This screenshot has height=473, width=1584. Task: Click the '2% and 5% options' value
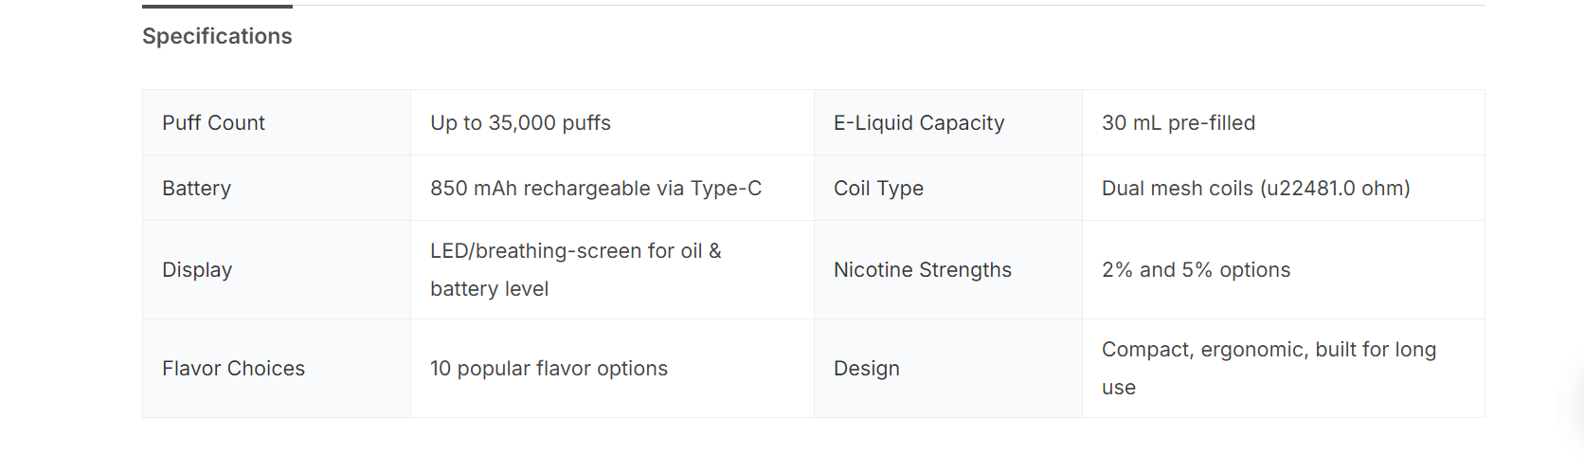1196,270
